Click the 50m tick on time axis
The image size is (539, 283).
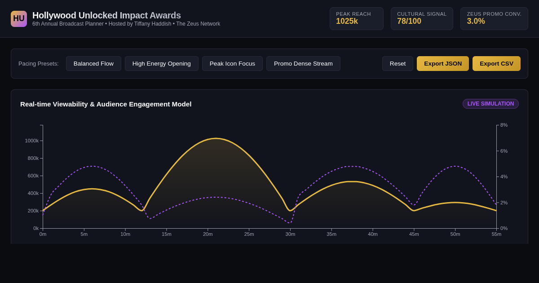click(455, 234)
